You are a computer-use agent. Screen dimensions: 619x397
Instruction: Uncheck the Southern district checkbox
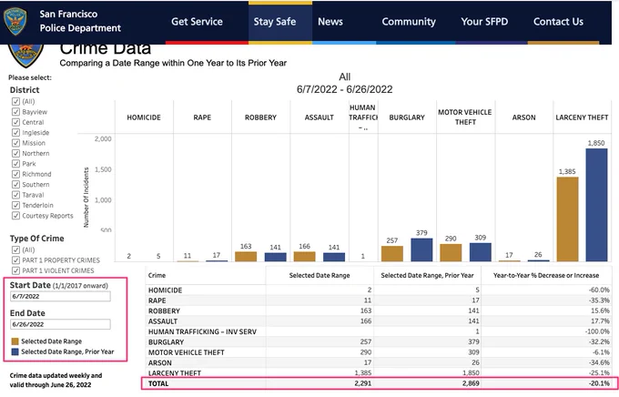[x=15, y=185]
